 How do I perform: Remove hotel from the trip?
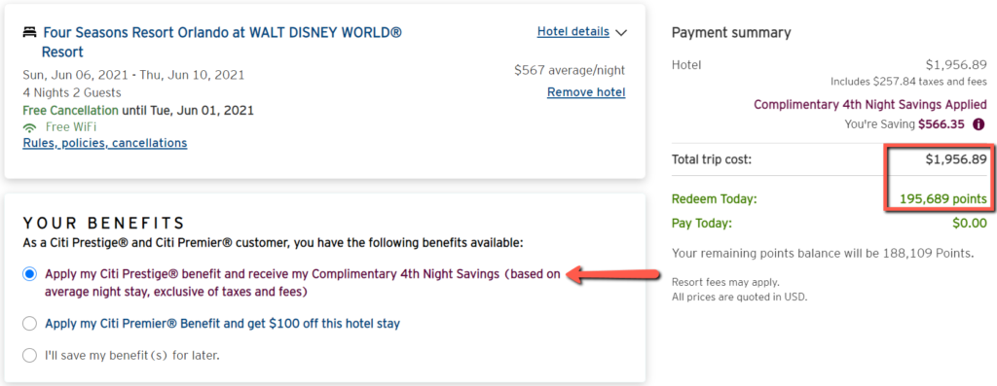click(586, 92)
